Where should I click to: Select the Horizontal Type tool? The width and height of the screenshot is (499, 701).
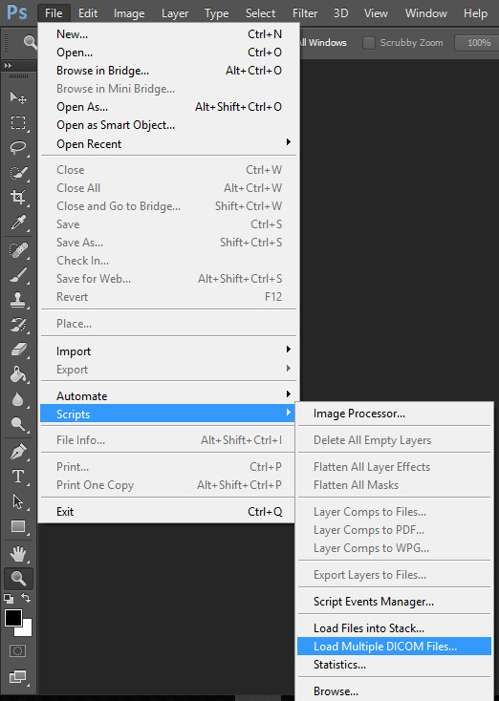[x=18, y=477]
